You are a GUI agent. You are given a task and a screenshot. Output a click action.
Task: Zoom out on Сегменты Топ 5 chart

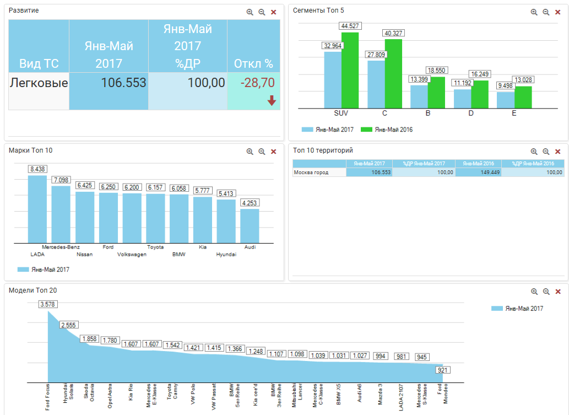[546, 12]
